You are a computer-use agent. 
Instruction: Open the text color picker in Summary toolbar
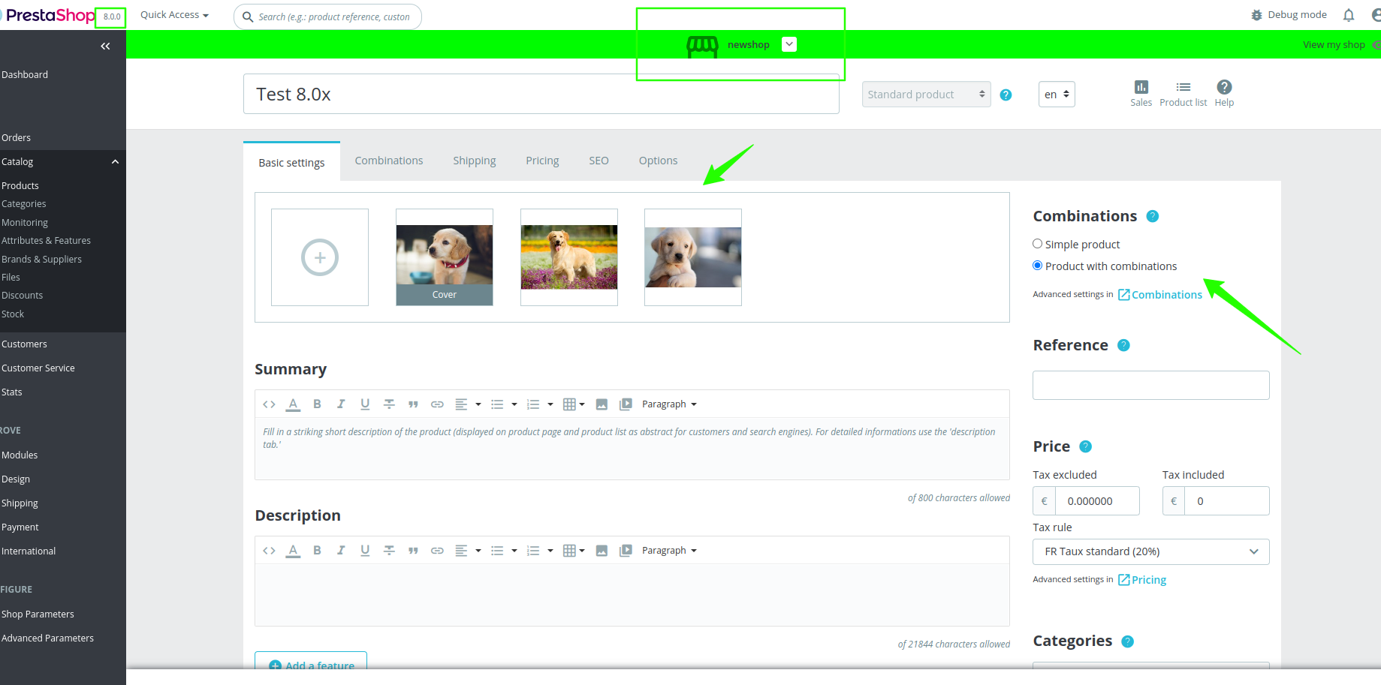(293, 404)
